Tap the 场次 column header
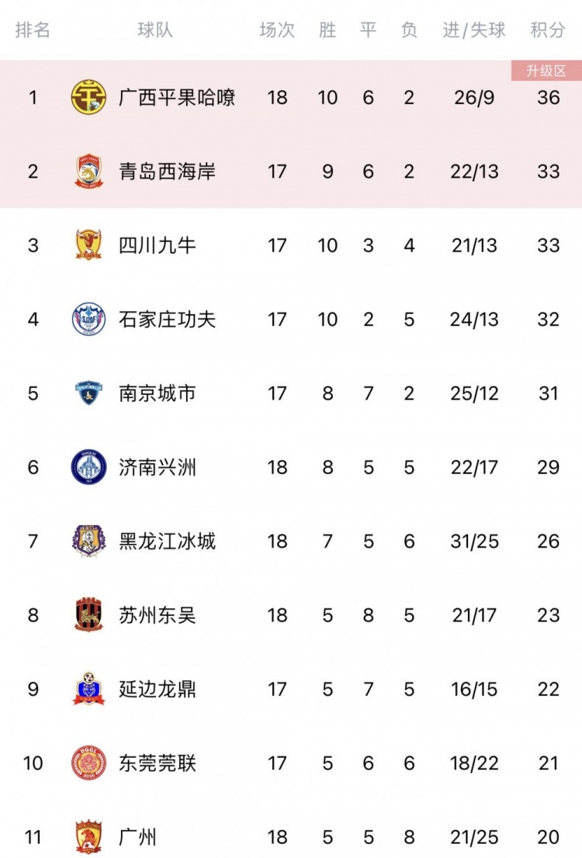 point(277,29)
